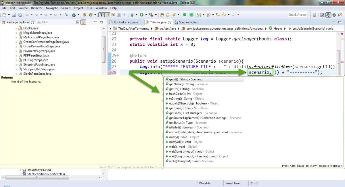Image resolution: width=345 pixels, height=187 pixels.
Task: Toggle Link with Editor in Package Explorer
Action: (83, 22)
